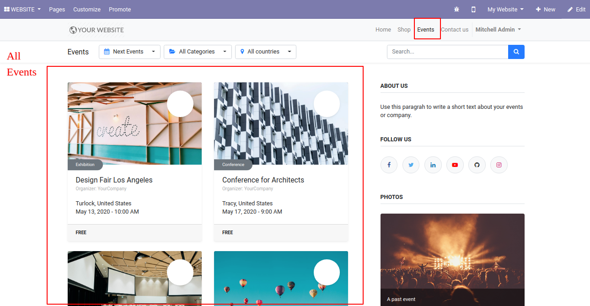The height and width of the screenshot is (306, 590).
Task: Open the Promote menu
Action: tap(120, 9)
